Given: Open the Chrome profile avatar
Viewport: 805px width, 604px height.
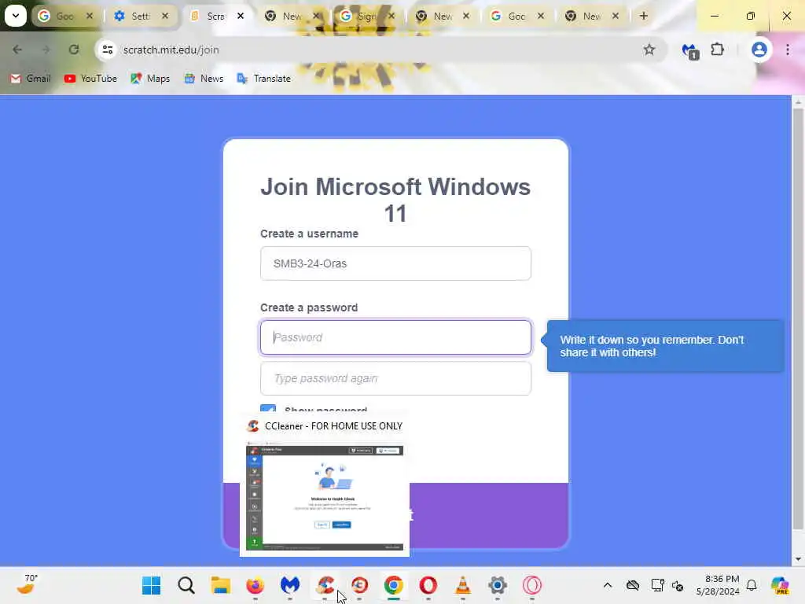Looking at the screenshot, I should tap(759, 50).
